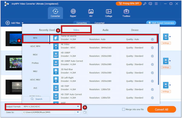Click MP4 format icon of second video
Screen dimensions: 182x118
(x=166, y=61)
